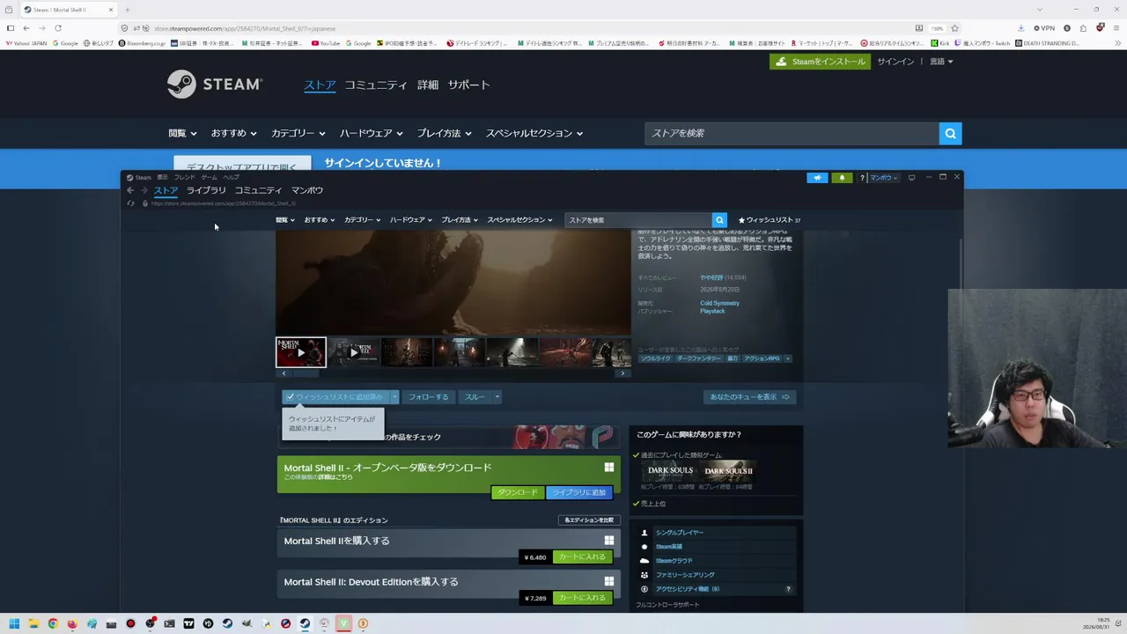Image resolution: width=1127 pixels, height=634 pixels.
Task: Open the プレイ方法 dropdown in the Steam client
Action: pos(459,220)
